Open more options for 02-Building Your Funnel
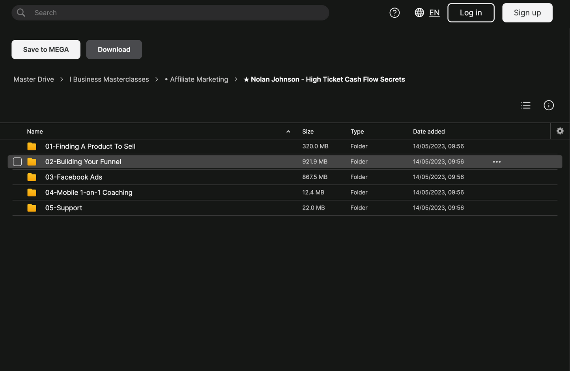 click(497, 162)
